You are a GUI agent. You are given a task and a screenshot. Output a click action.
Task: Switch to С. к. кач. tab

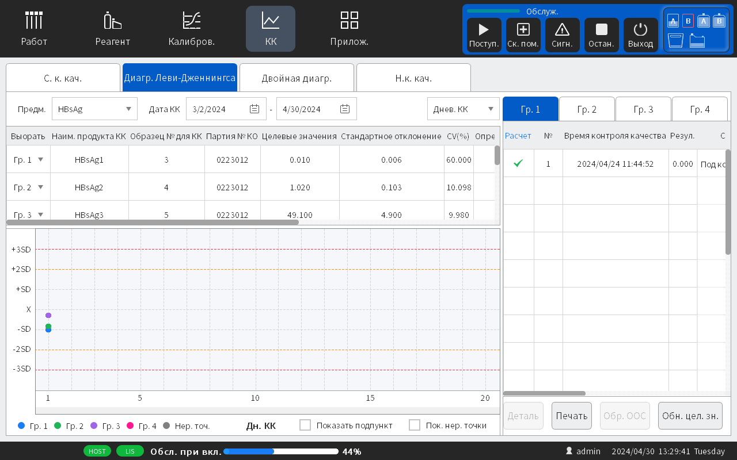tap(63, 78)
